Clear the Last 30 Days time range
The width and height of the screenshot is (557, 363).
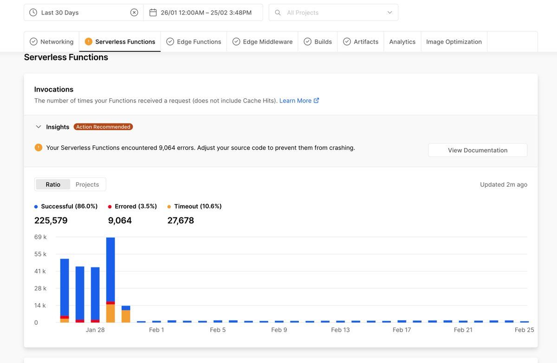134,13
